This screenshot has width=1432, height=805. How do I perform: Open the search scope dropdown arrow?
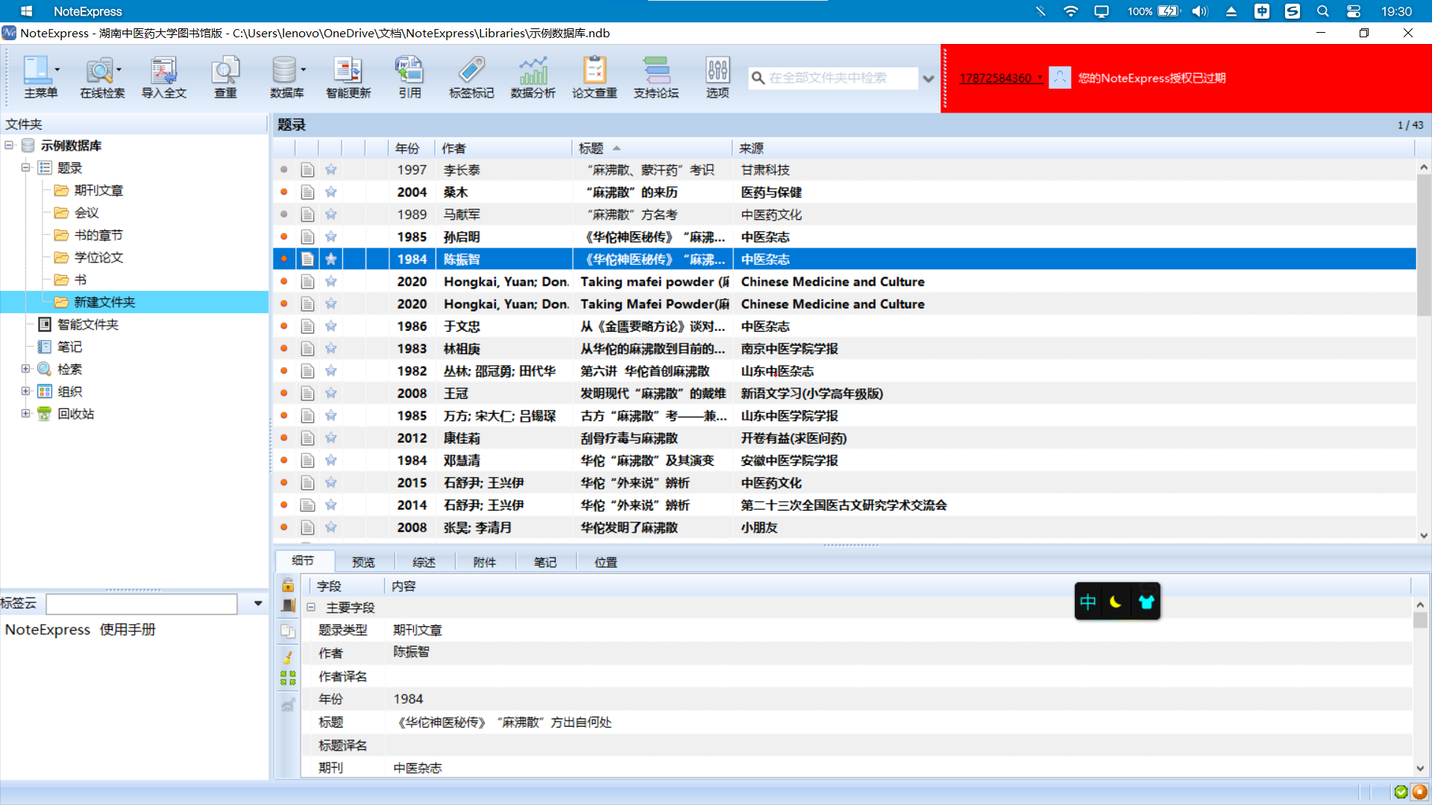929,78
